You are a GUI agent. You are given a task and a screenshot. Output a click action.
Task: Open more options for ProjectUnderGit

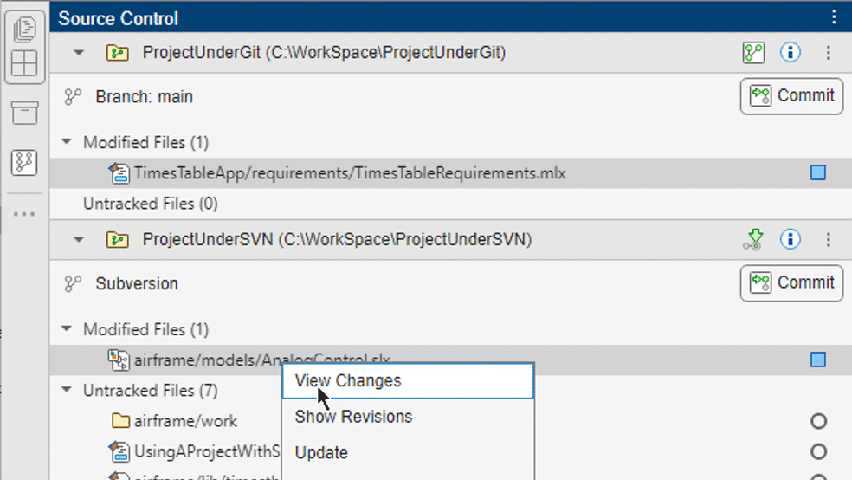coord(828,53)
